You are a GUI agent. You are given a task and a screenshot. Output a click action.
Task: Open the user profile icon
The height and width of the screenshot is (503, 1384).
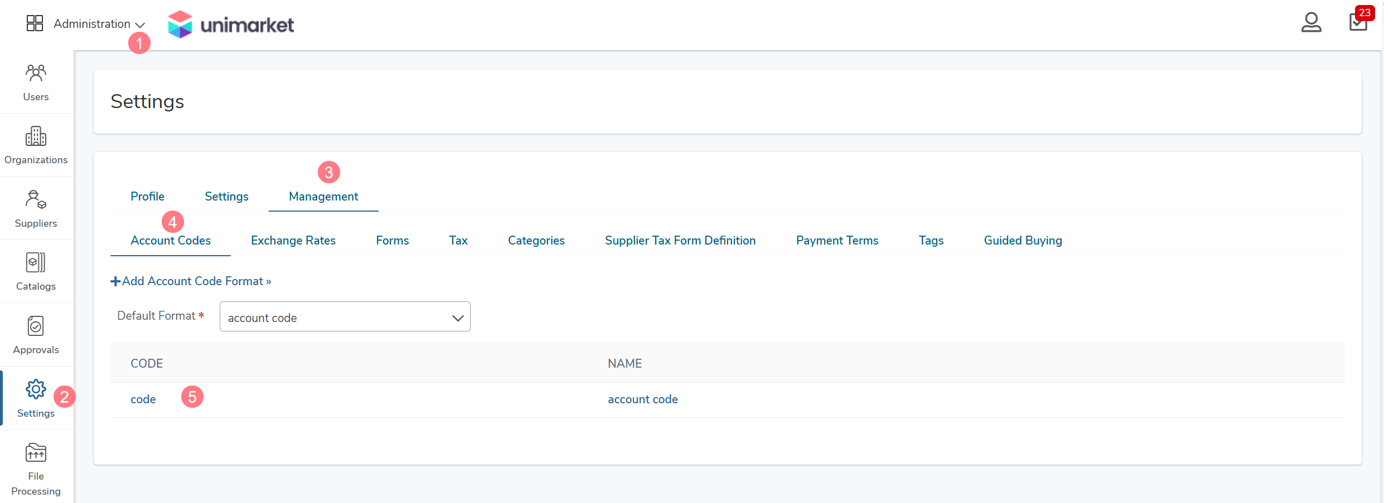click(1311, 23)
